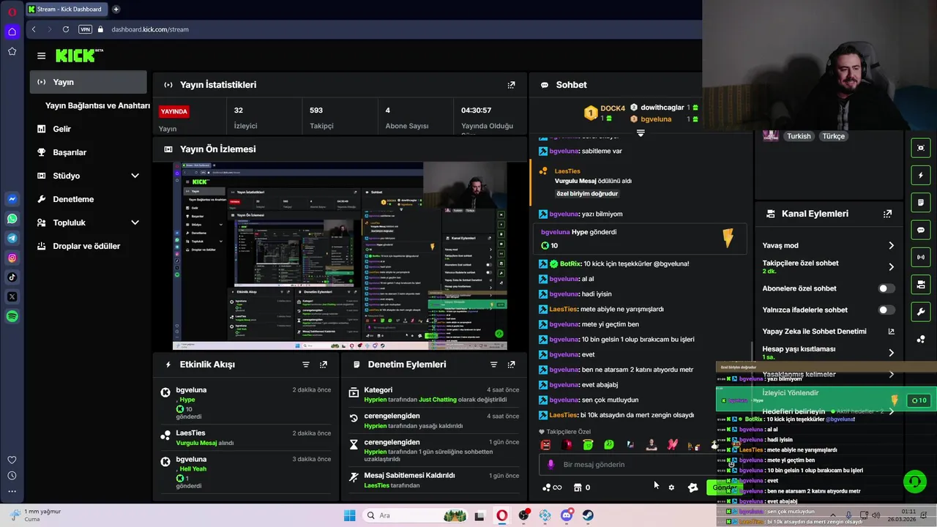The width and height of the screenshot is (937, 527).
Task: Go back to the previous page
Action: pyautogui.click(x=34, y=29)
